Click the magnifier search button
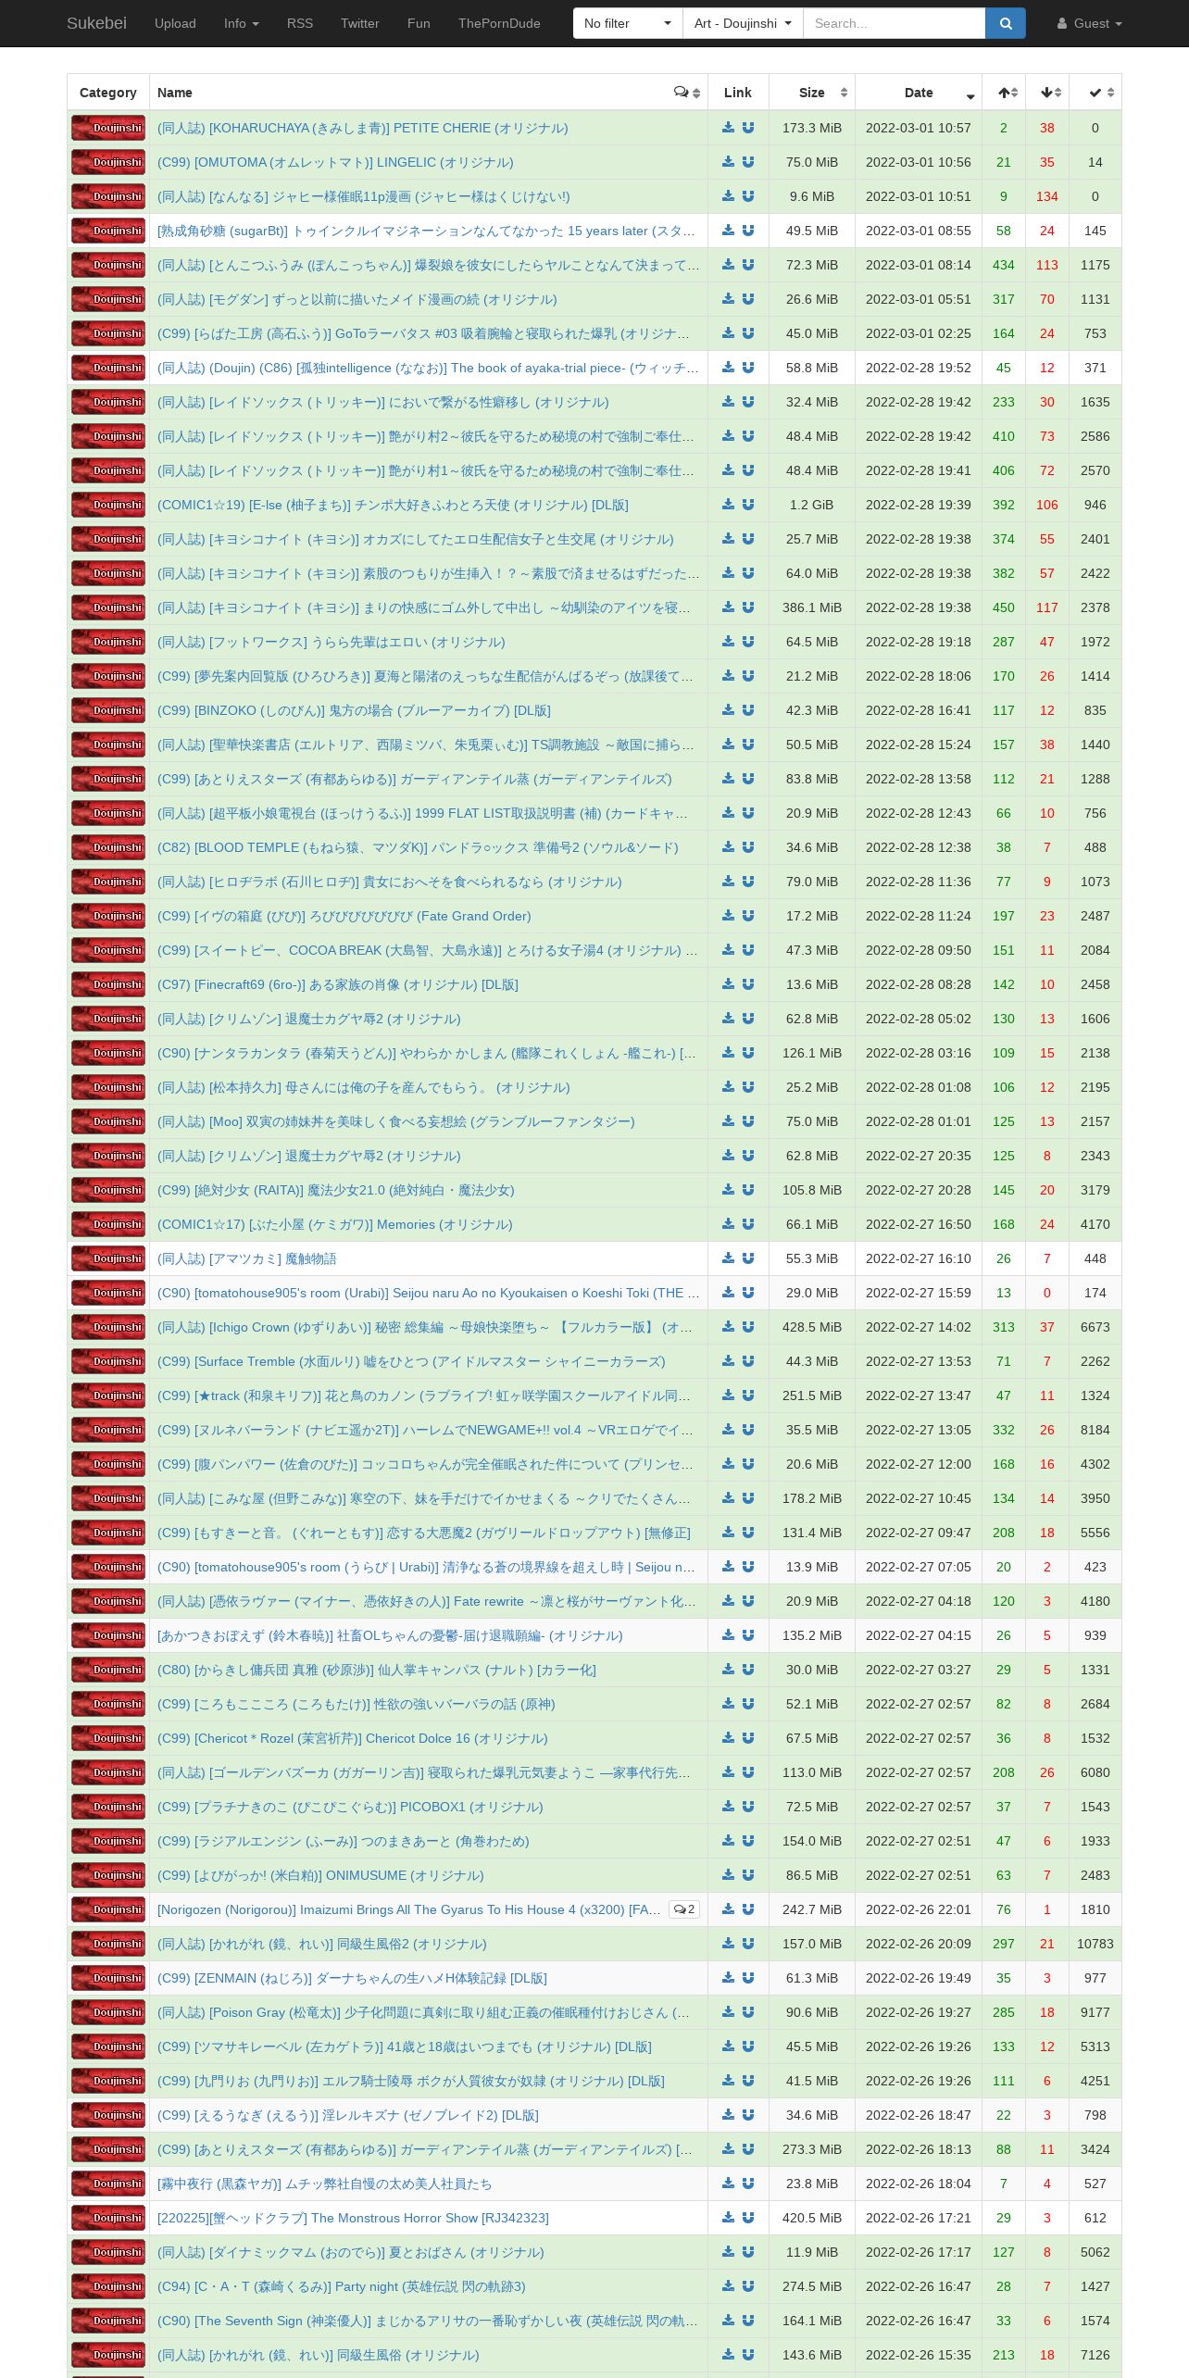The width and height of the screenshot is (1189, 2378). coord(1006,23)
